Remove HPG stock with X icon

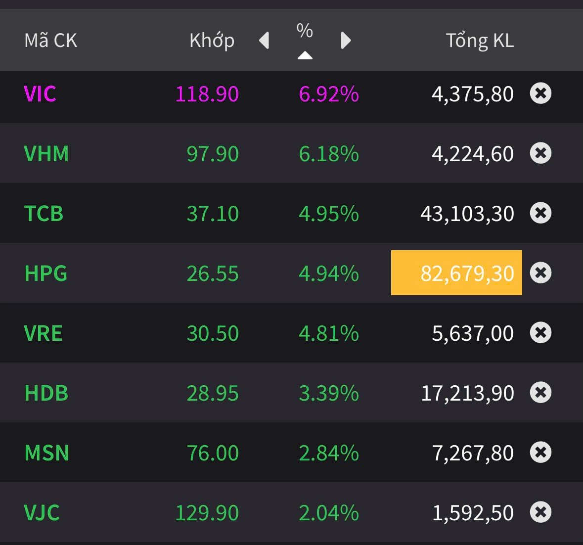tap(540, 273)
